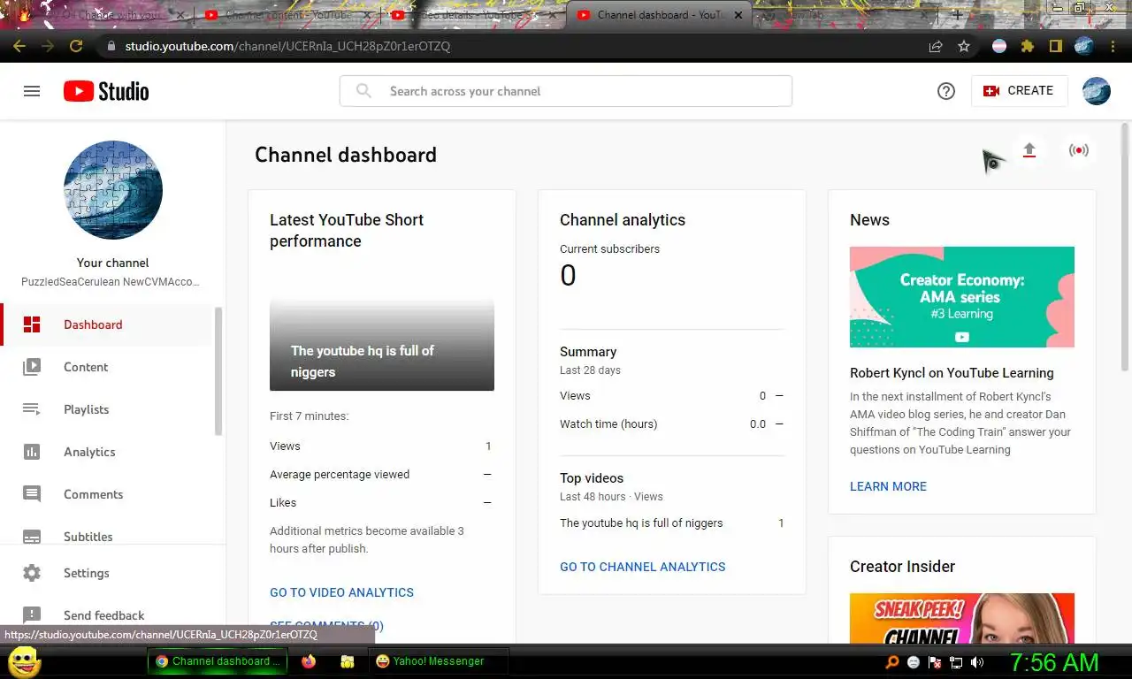Click the Comments icon in sidebar
1132x679 pixels.
pyautogui.click(x=32, y=494)
